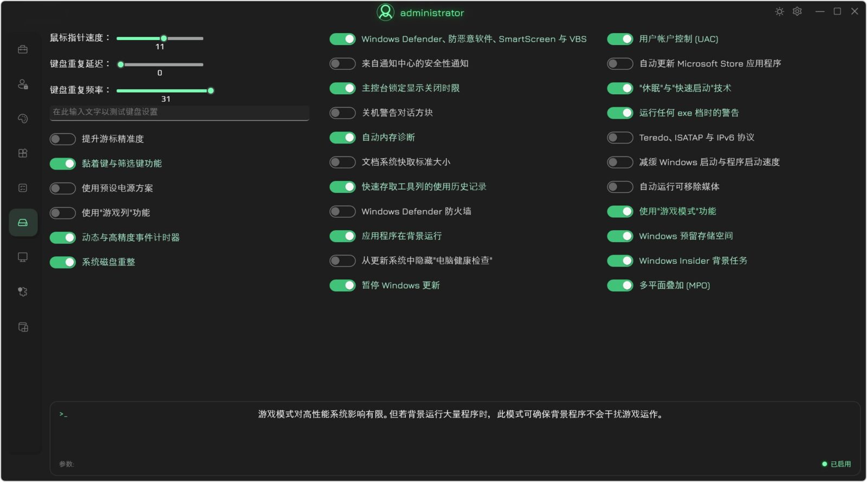The height and width of the screenshot is (482, 867).
Task: Turn off 系统磁盘重整 toggle
Action: [x=62, y=262]
